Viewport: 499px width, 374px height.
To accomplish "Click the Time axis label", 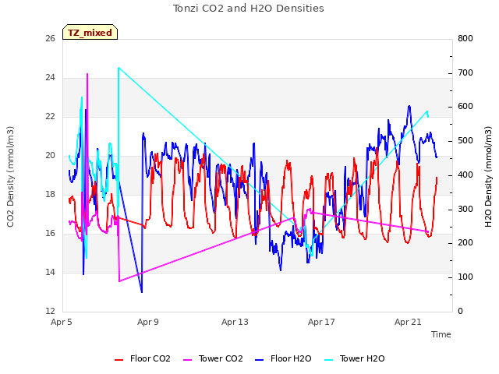I will coord(441,334).
